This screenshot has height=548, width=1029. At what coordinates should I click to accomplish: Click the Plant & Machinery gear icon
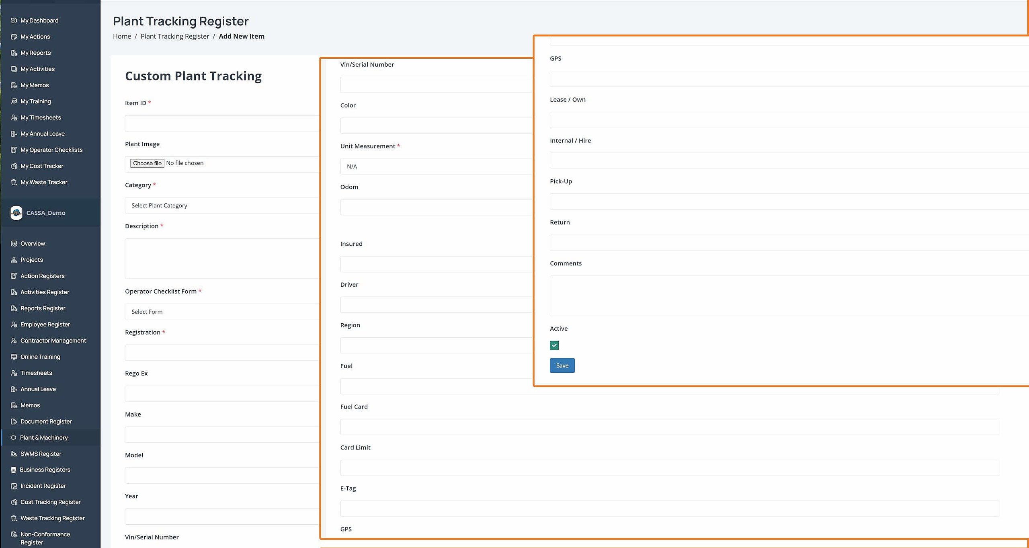click(x=13, y=437)
